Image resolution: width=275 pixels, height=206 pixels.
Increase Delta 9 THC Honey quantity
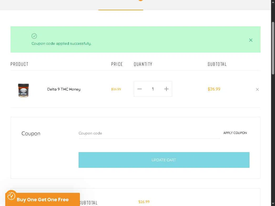coord(166,89)
